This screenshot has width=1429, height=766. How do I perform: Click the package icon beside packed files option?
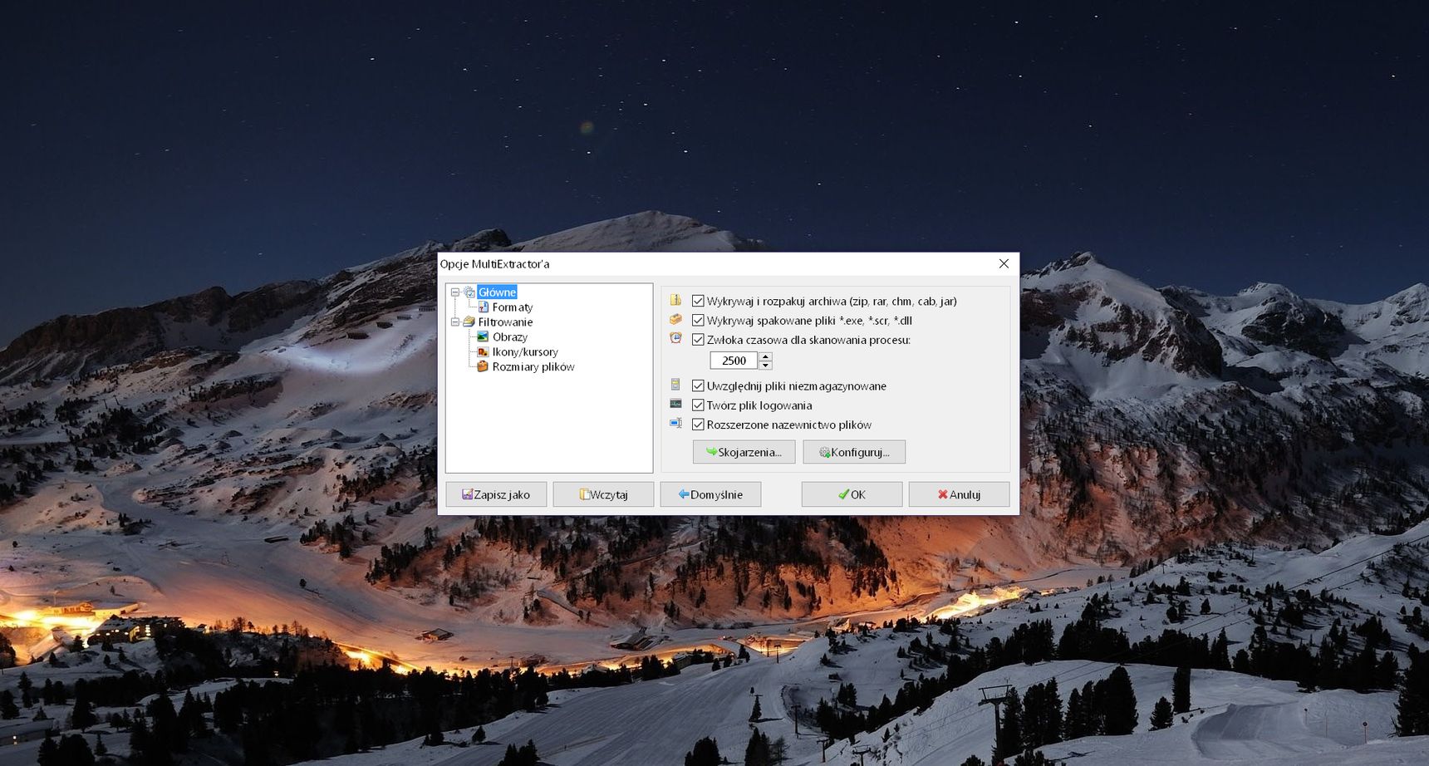[675, 319]
